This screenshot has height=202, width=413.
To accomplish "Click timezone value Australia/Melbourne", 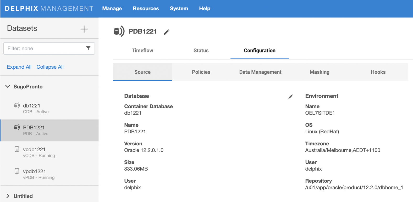I will point(343,150).
